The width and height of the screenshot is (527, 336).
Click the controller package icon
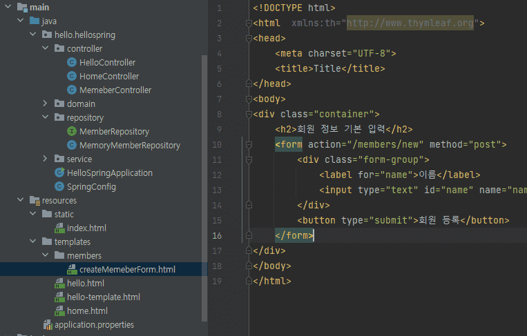point(59,48)
